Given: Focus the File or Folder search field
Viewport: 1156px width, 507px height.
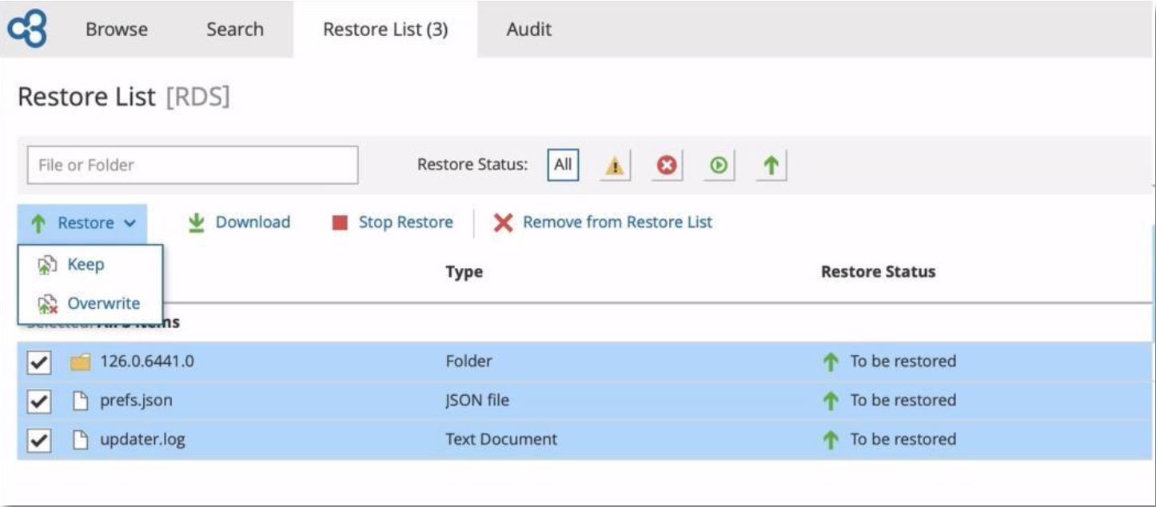Looking at the screenshot, I should [x=193, y=166].
